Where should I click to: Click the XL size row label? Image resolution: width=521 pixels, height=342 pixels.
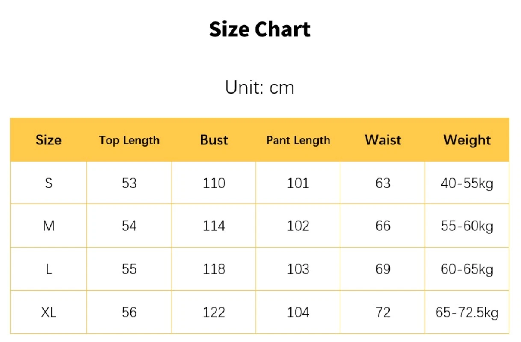tap(49, 312)
